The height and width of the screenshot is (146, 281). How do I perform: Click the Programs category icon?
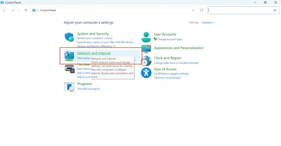click(69, 87)
